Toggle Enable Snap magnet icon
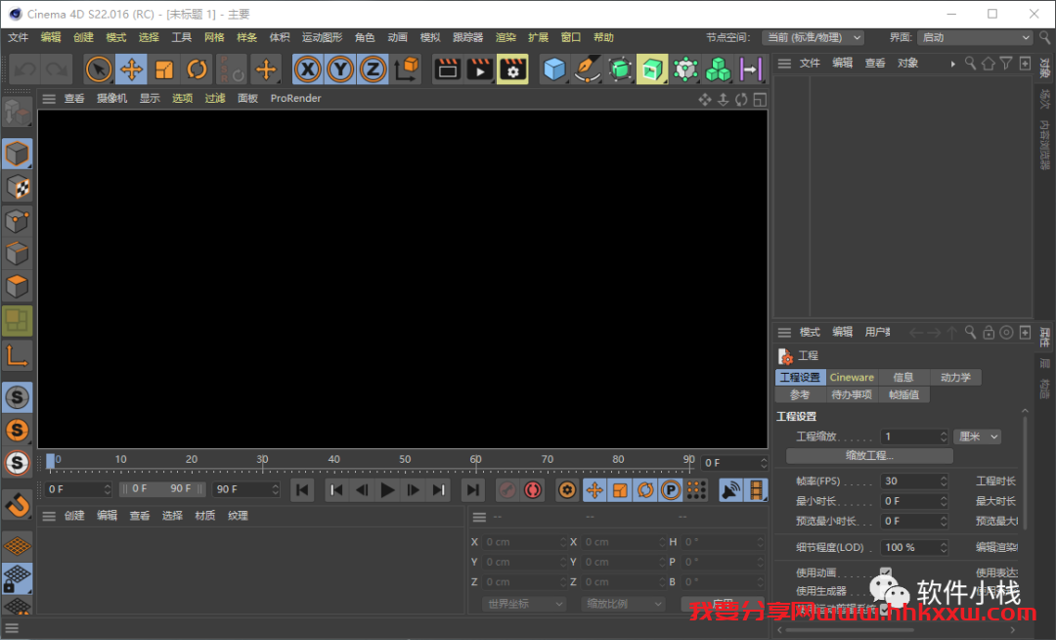Image resolution: width=1056 pixels, height=640 pixels. click(17, 504)
